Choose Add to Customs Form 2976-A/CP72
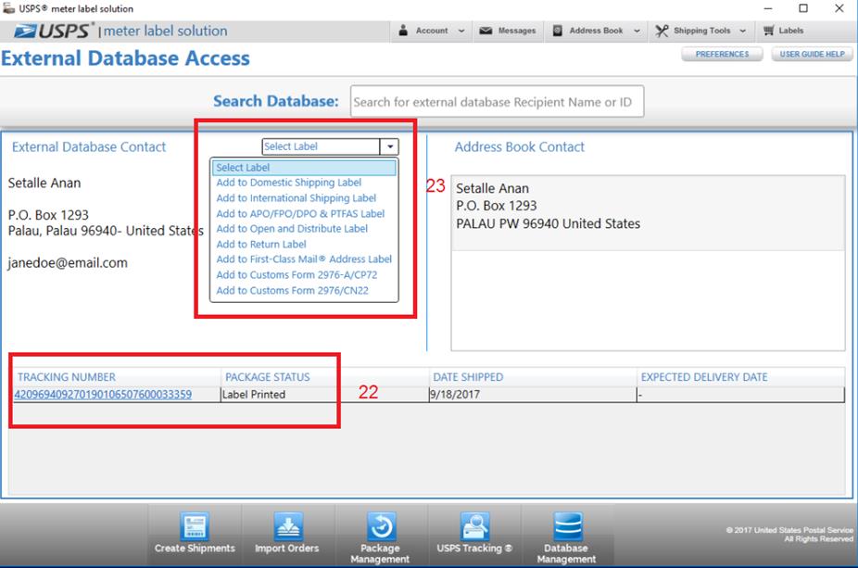Image resolution: width=858 pixels, height=568 pixels. tap(297, 274)
